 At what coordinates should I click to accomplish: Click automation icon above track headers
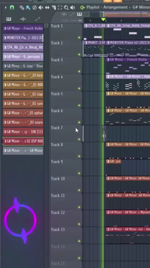(72, 14)
